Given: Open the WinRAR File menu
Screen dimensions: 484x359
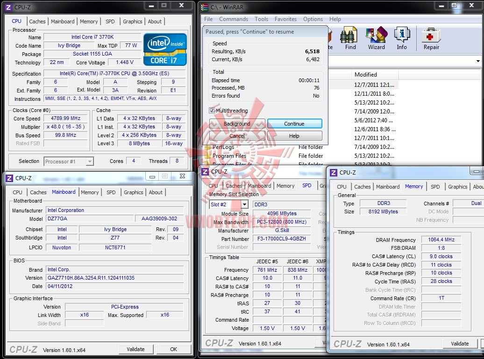Looking at the screenshot, I should (x=208, y=19).
